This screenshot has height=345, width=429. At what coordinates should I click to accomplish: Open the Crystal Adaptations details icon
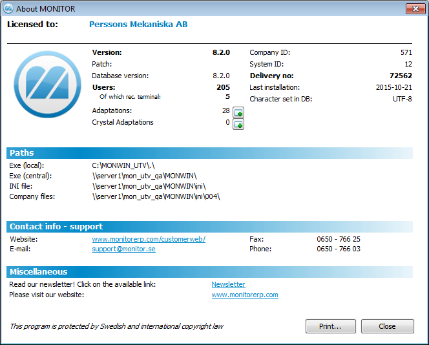pyautogui.click(x=238, y=124)
